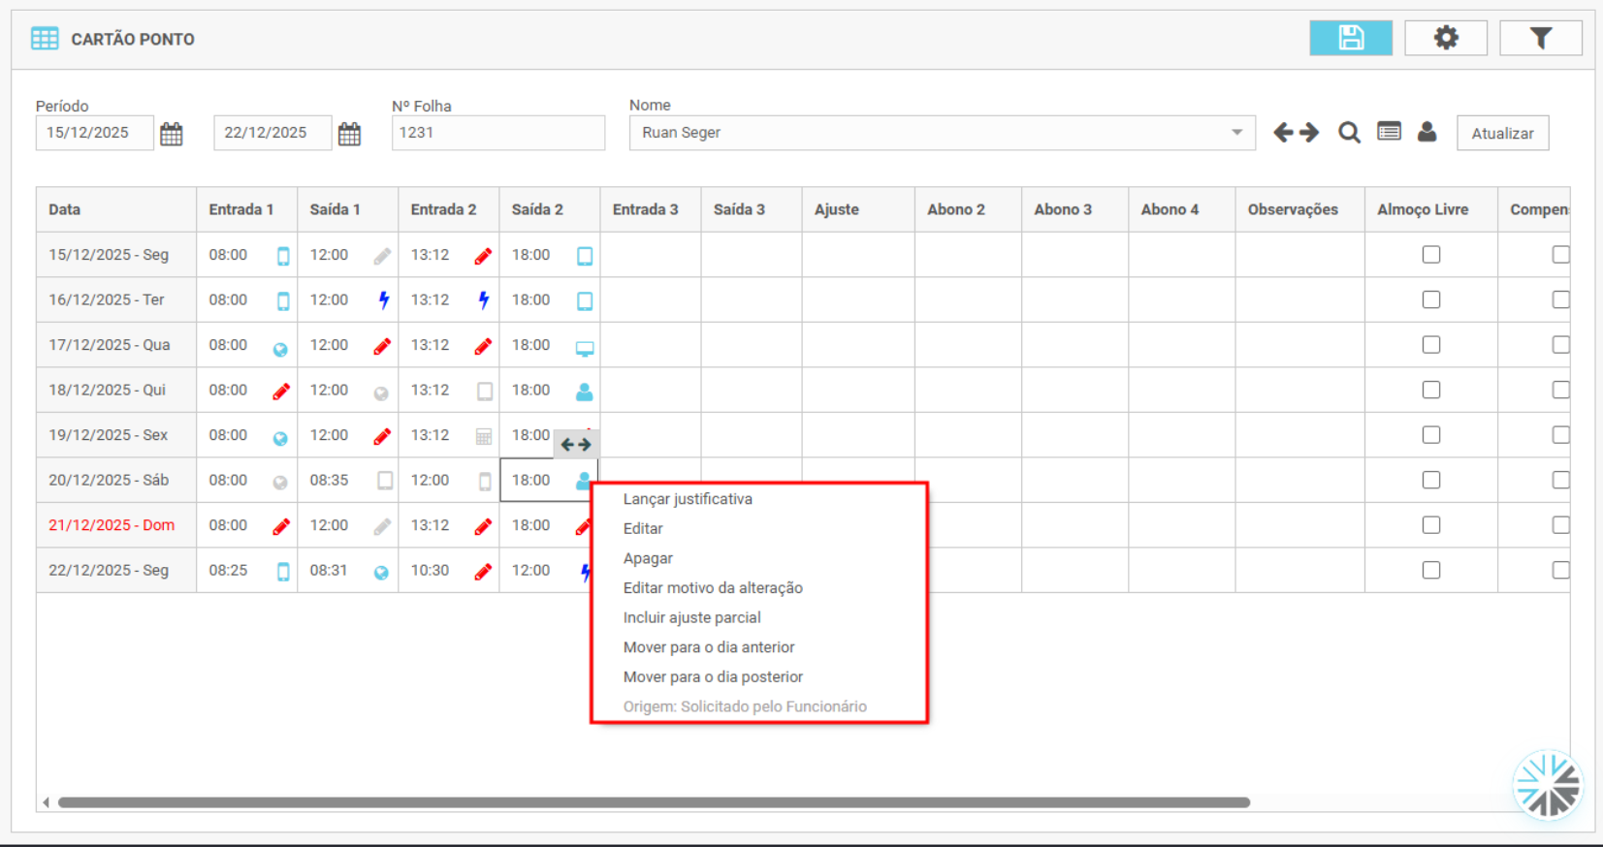
Task: Click the employee person icon near Atualizar
Action: point(1427,132)
